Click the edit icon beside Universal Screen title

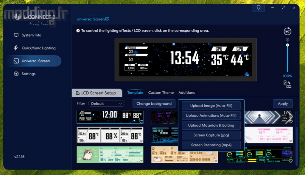click(x=107, y=19)
